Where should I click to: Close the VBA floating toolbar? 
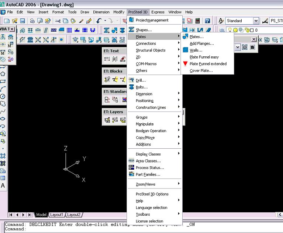(x=12, y=29)
